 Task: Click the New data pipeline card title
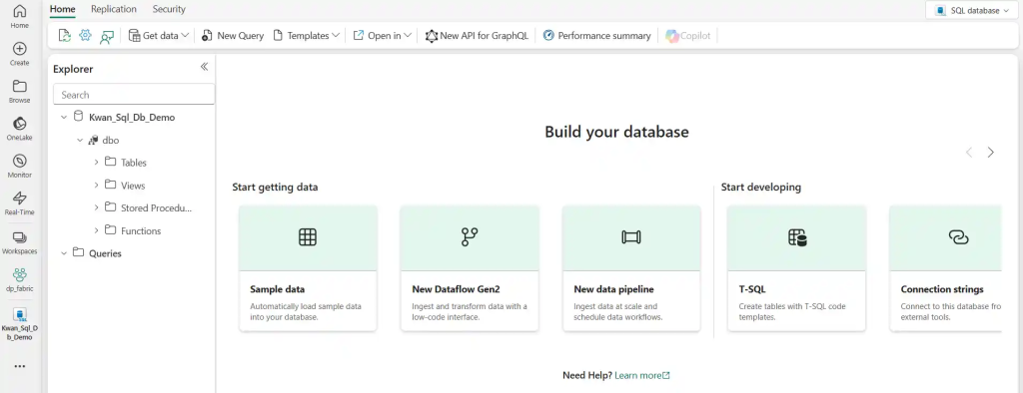(614, 289)
